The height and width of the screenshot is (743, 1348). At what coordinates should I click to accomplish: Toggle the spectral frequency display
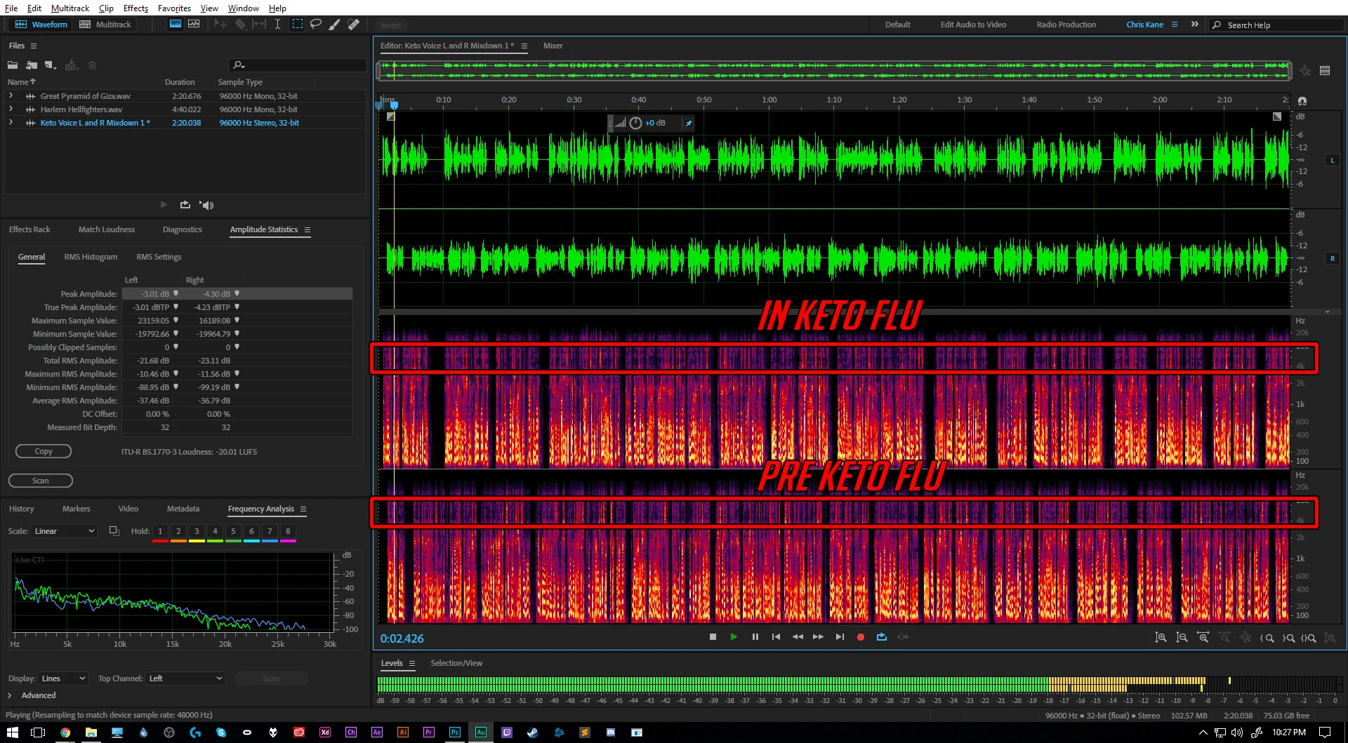(176, 24)
